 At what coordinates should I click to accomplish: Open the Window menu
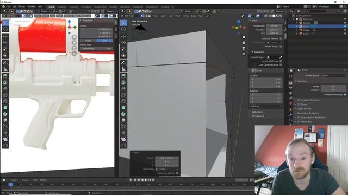pos(32,6)
